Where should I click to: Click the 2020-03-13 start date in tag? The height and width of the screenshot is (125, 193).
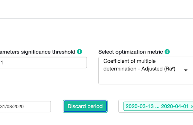tap(140, 106)
